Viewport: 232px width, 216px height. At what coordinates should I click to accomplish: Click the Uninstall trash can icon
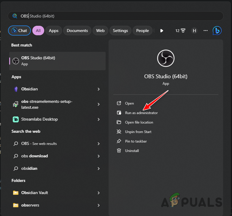pos(119,151)
